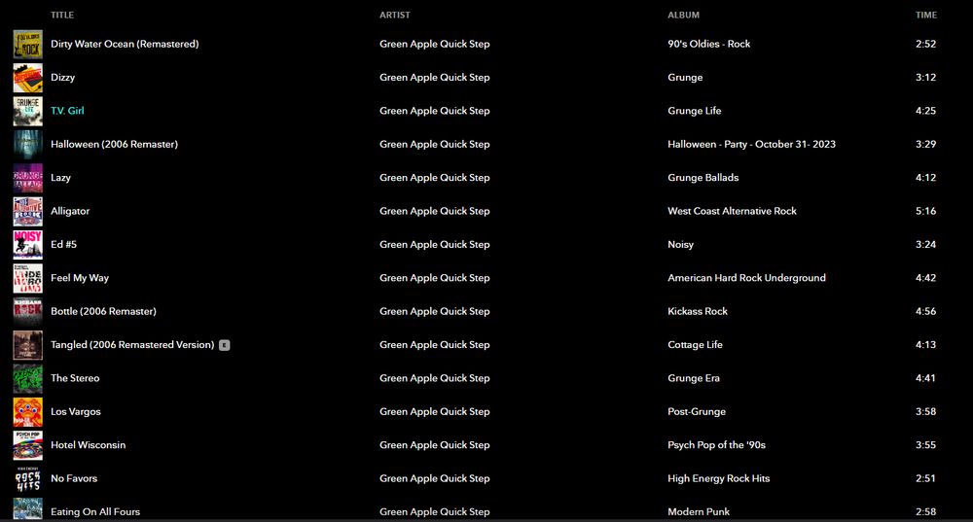Click the track title Lazy
The width and height of the screenshot is (973, 522).
60,178
